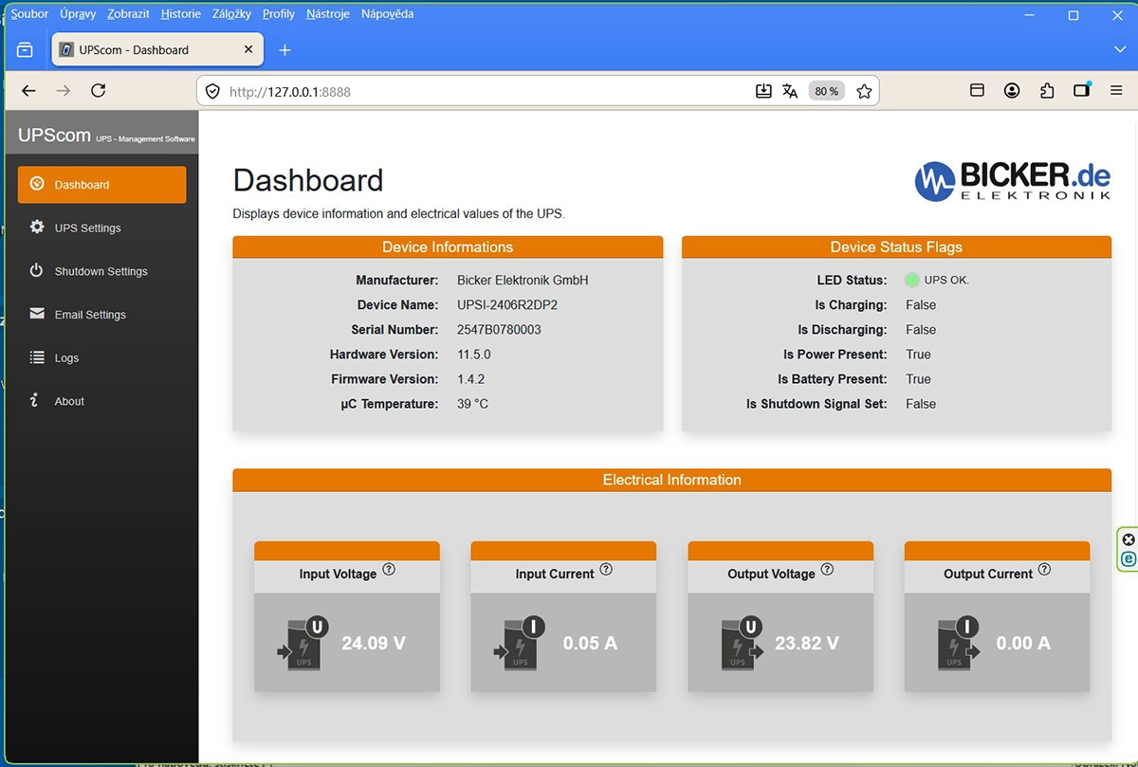Click the 0.05 A input current value
The height and width of the screenshot is (767, 1138).
(x=590, y=643)
